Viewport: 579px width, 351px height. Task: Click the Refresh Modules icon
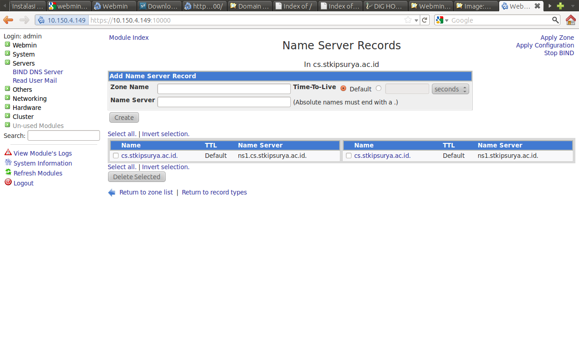point(8,173)
